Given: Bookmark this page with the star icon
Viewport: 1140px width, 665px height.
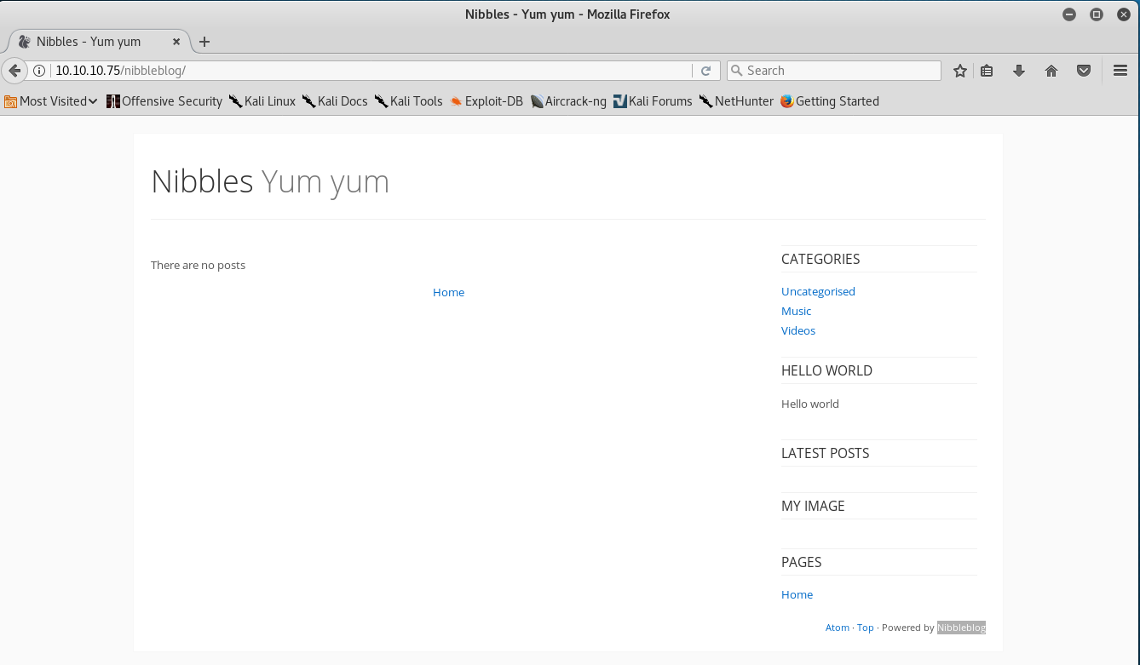Looking at the screenshot, I should 960,71.
